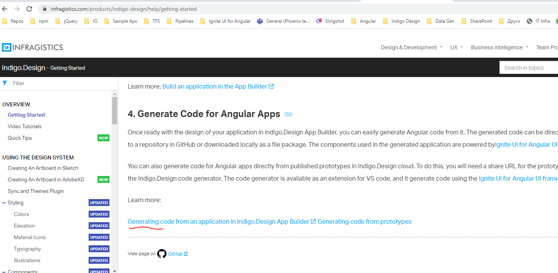Click the Search in topics input field
This screenshot has width=558, height=273.
[532, 67]
